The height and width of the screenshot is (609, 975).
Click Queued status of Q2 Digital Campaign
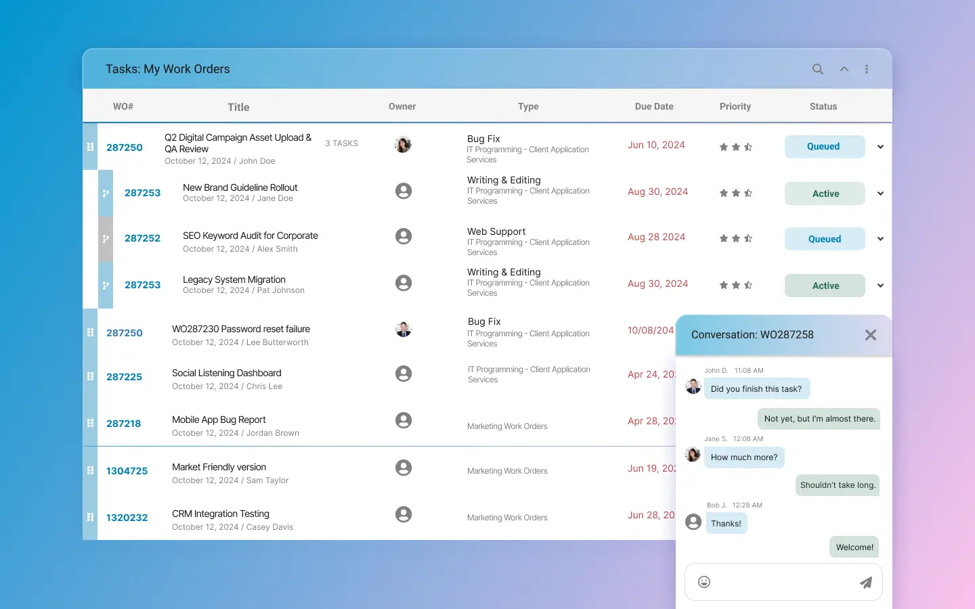825,147
